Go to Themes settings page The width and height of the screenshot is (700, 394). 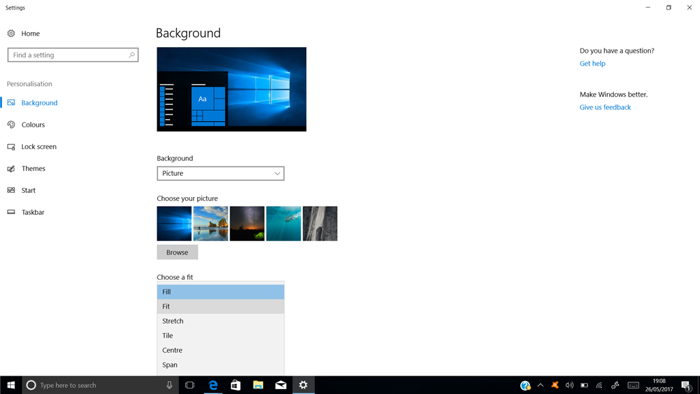coord(33,168)
